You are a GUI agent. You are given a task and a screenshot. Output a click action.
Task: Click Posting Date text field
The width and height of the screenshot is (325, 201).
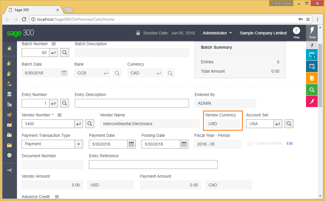click(x=161, y=144)
